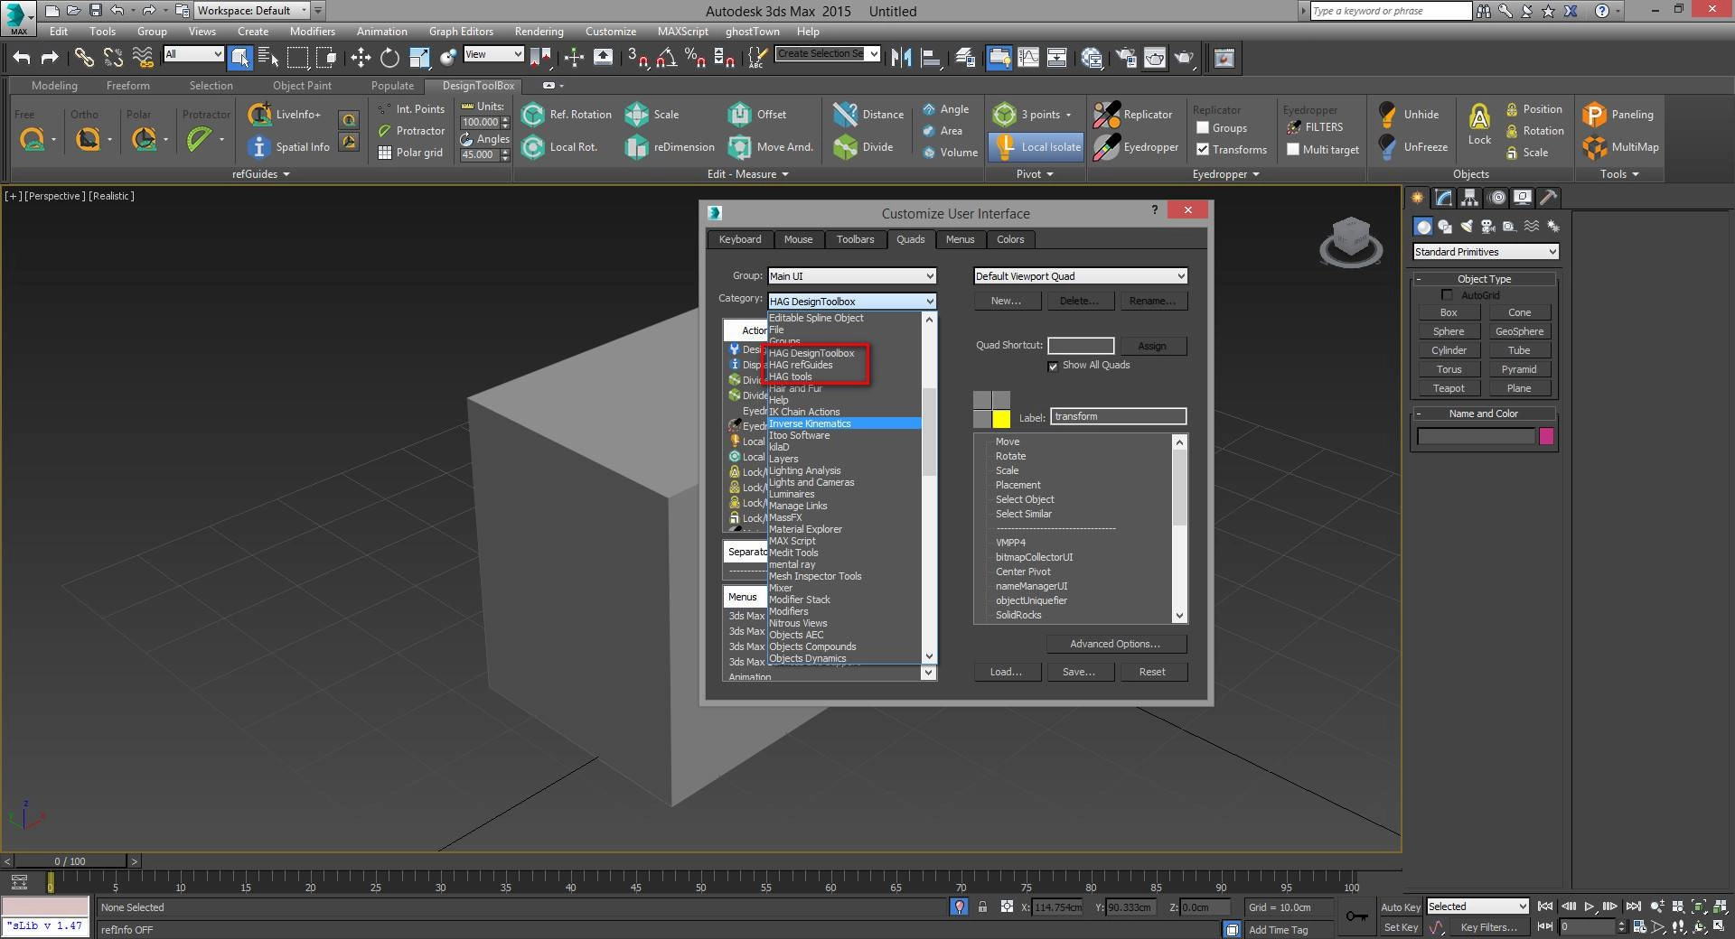Uncheck Show All Quads checkbox
Image resolution: width=1735 pixels, height=939 pixels.
pyautogui.click(x=1053, y=366)
